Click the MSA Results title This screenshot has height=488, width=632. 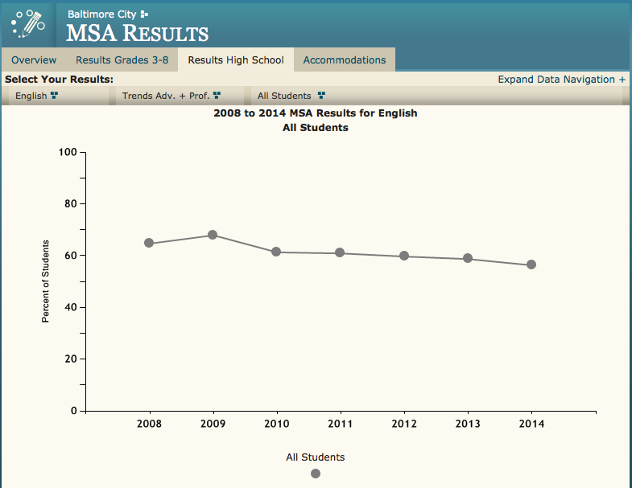point(137,34)
